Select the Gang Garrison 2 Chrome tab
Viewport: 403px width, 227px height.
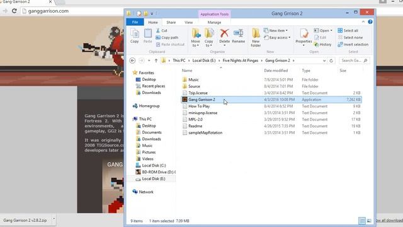click(x=26, y=2)
